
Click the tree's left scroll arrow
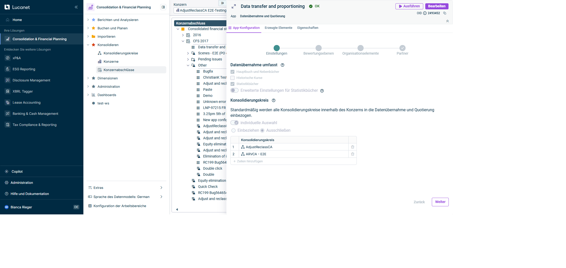click(177, 209)
